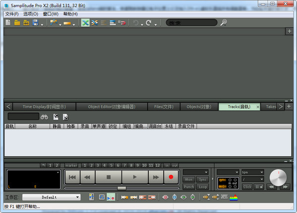Open the 选项(O) menu

(31, 14)
